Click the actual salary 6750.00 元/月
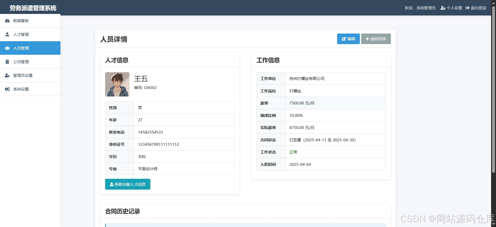 [302, 128]
